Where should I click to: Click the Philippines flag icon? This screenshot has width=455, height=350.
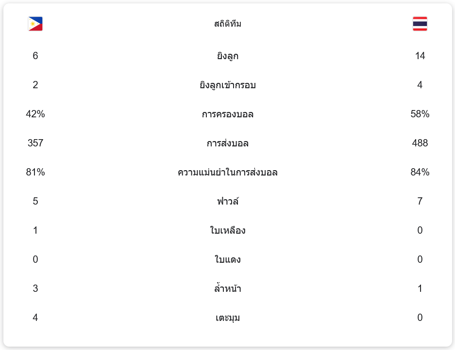click(x=35, y=24)
